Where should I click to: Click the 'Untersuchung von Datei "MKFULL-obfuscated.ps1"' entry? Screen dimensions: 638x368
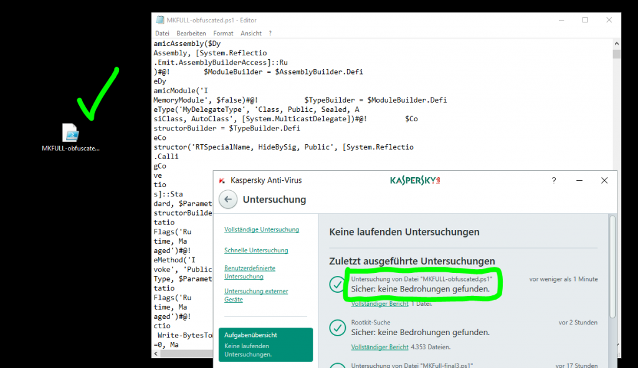[x=422, y=279]
